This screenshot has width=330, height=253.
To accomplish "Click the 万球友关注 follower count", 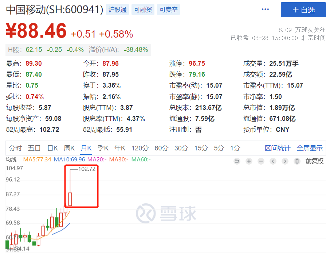I will pyautogui.click(x=302, y=30).
